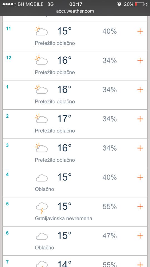Expand the Oblačno row at hour 4
This screenshot has height=267, width=150.
point(140,177)
